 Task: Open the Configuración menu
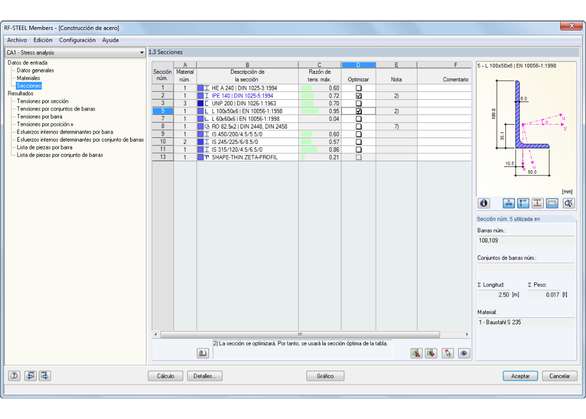click(x=77, y=40)
